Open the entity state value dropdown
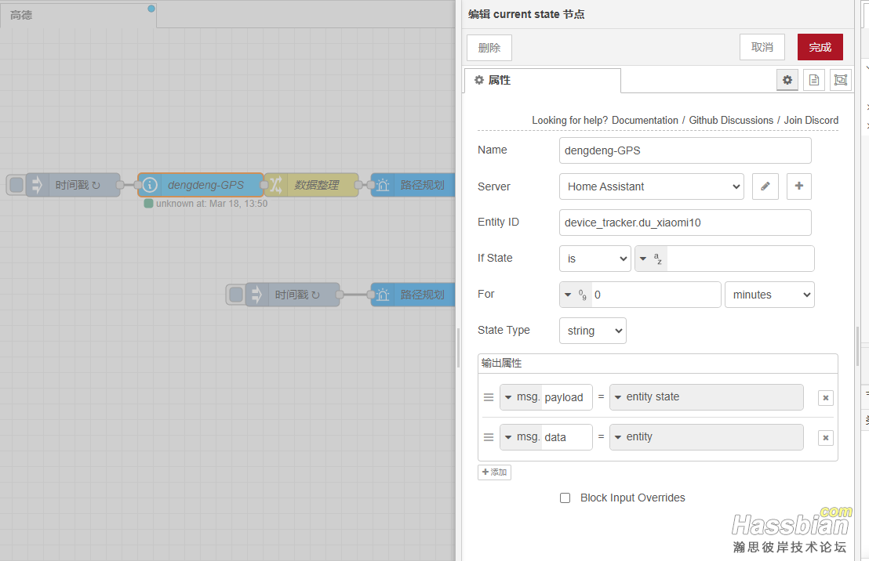The image size is (869, 561). (x=706, y=397)
